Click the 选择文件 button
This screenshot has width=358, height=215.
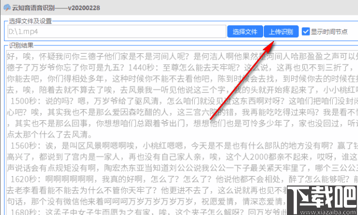(x=245, y=32)
